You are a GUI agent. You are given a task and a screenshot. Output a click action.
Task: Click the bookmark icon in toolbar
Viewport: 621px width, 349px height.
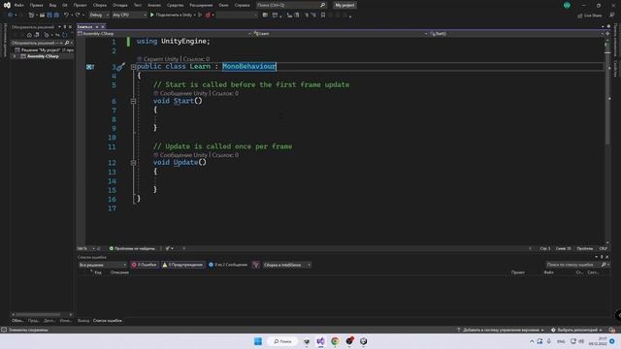(323, 16)
